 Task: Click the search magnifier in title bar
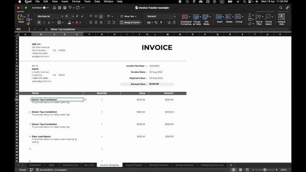pos(281,8)
